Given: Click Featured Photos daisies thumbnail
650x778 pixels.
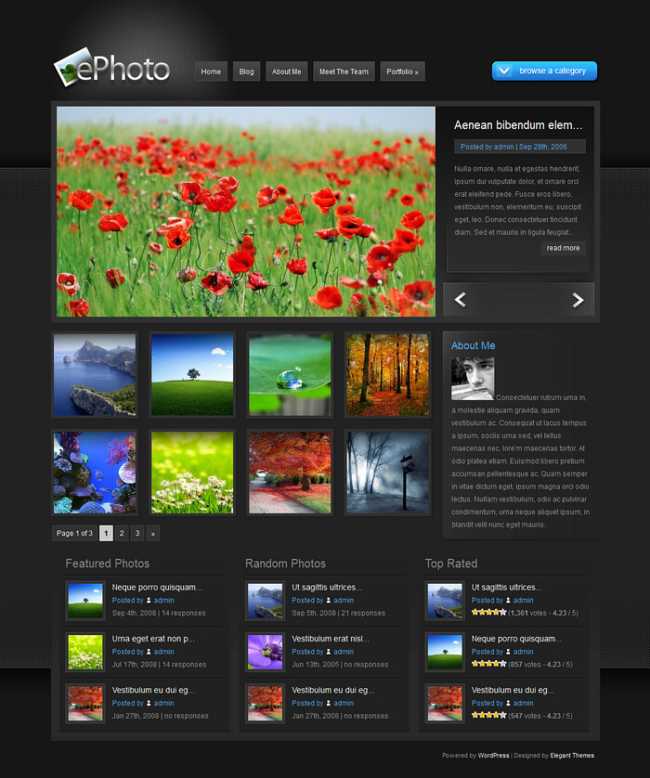Looking at the screenshot, I should [x=85, y=652].
